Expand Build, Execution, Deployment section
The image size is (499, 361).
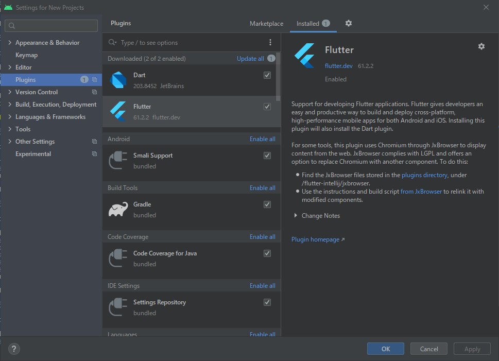[10, 105]
